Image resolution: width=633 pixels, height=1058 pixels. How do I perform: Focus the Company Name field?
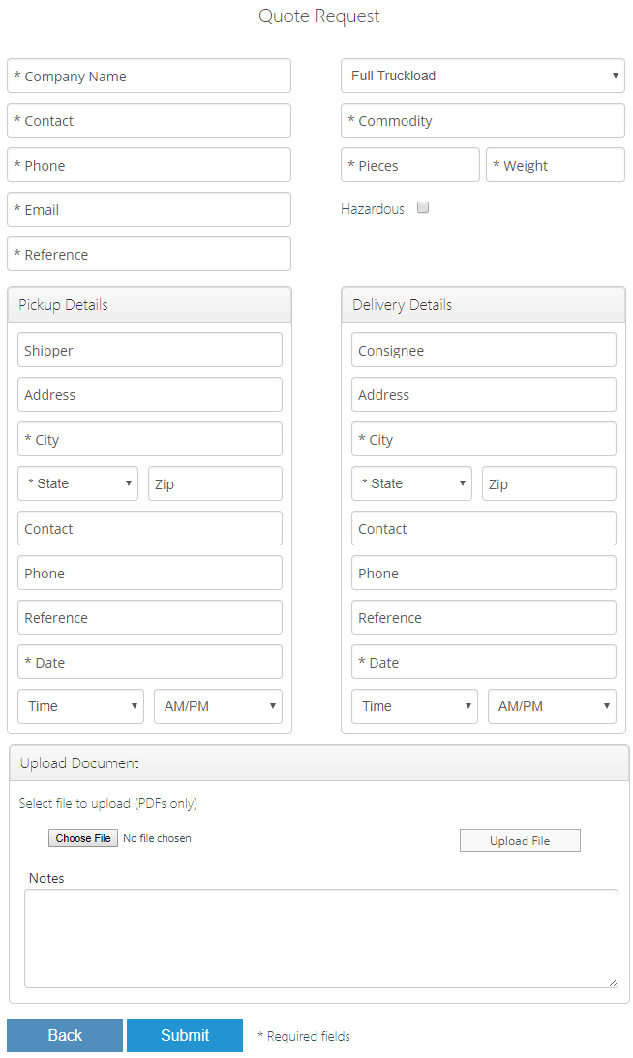149,76
